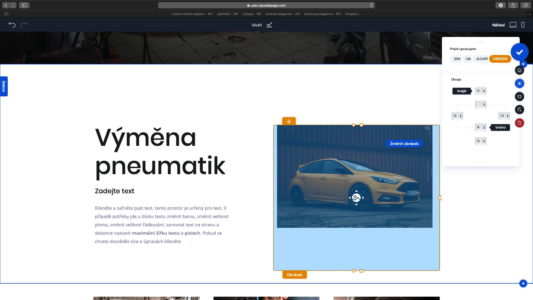Open the t-shirt style icon
Screen dimensions: 533x300
click(519, 96)
